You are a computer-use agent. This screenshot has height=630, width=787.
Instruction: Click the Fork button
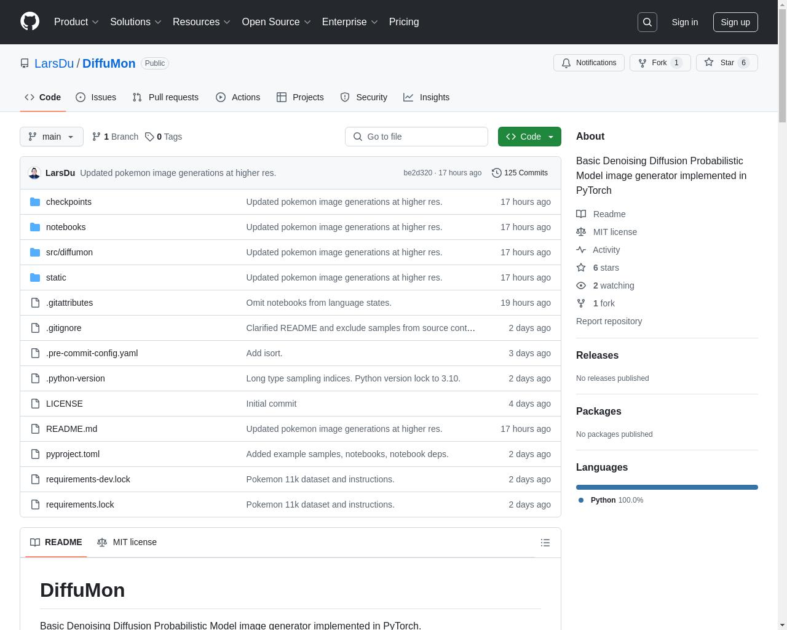pyautogui.click(x=660, y=63)
